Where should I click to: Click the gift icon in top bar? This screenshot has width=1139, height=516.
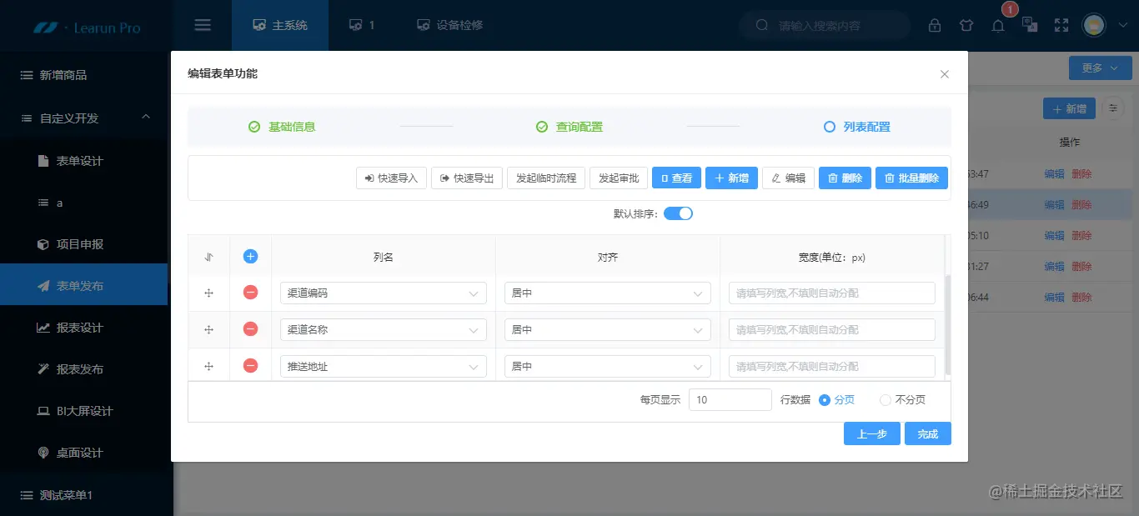[x=966, y=25]
